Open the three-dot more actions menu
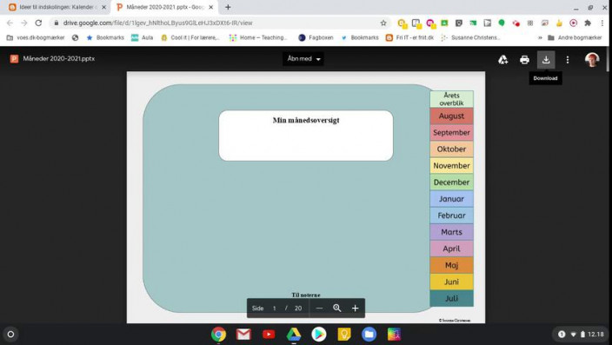The height and width of the screenshot is (345, 612). coord(567,60)
